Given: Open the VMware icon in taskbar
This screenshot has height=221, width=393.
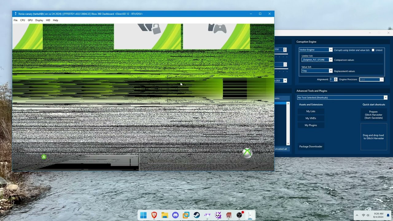Looking at the screenshot, I should pyautogui.click(x=186, y=215).
